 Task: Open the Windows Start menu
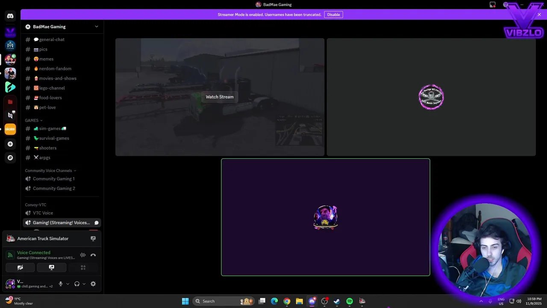[185, 301]
